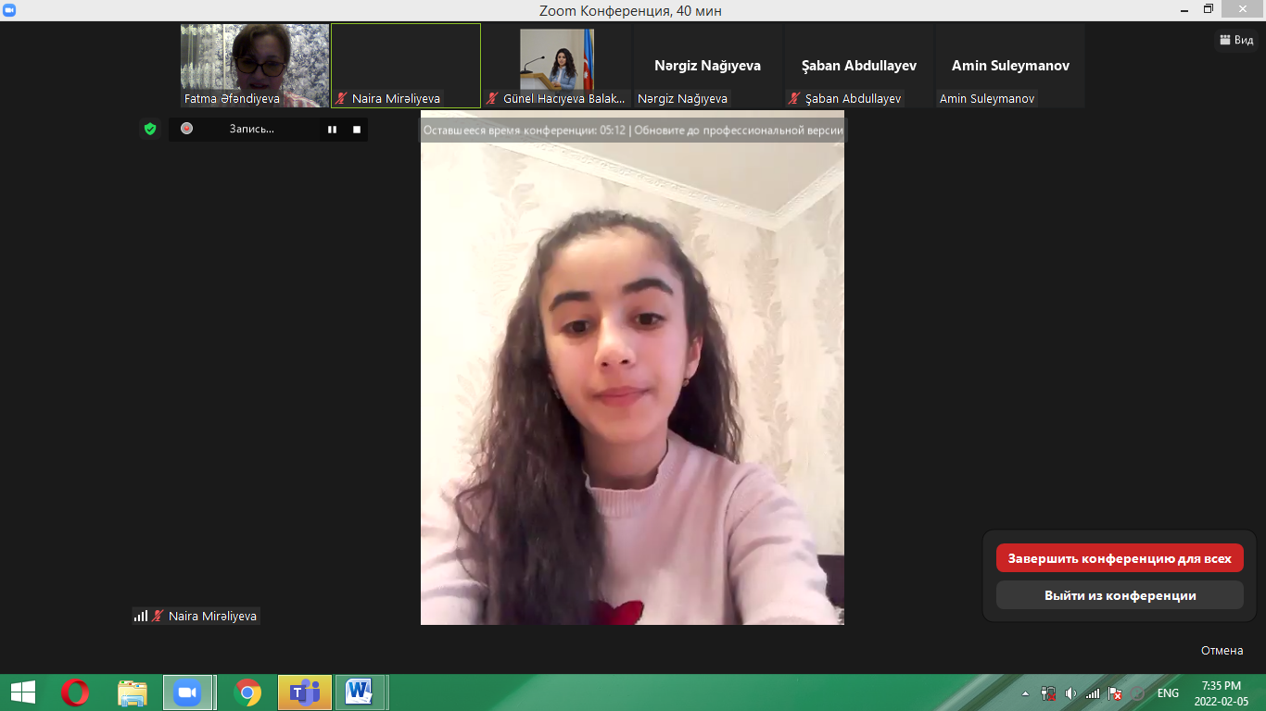Show hidden system tray icons
The image size is (1266, 711).
click(x=1025, y=693)
